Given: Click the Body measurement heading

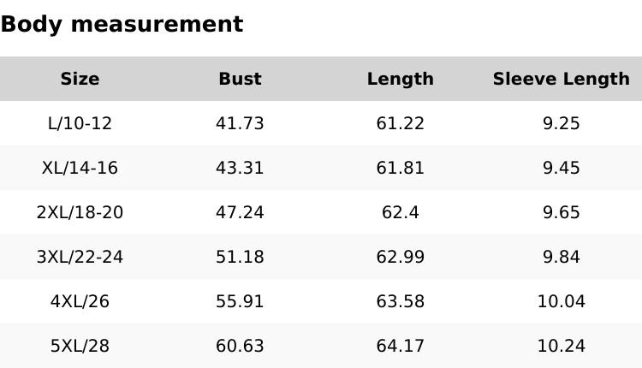Looking at the screenshot, I should [x=122, y=24].
